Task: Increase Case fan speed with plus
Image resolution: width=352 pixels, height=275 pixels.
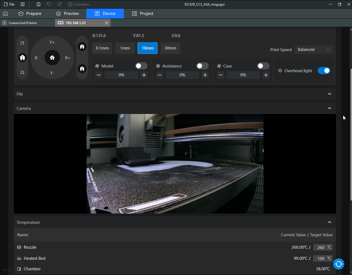Action: (x=266, y=75)
